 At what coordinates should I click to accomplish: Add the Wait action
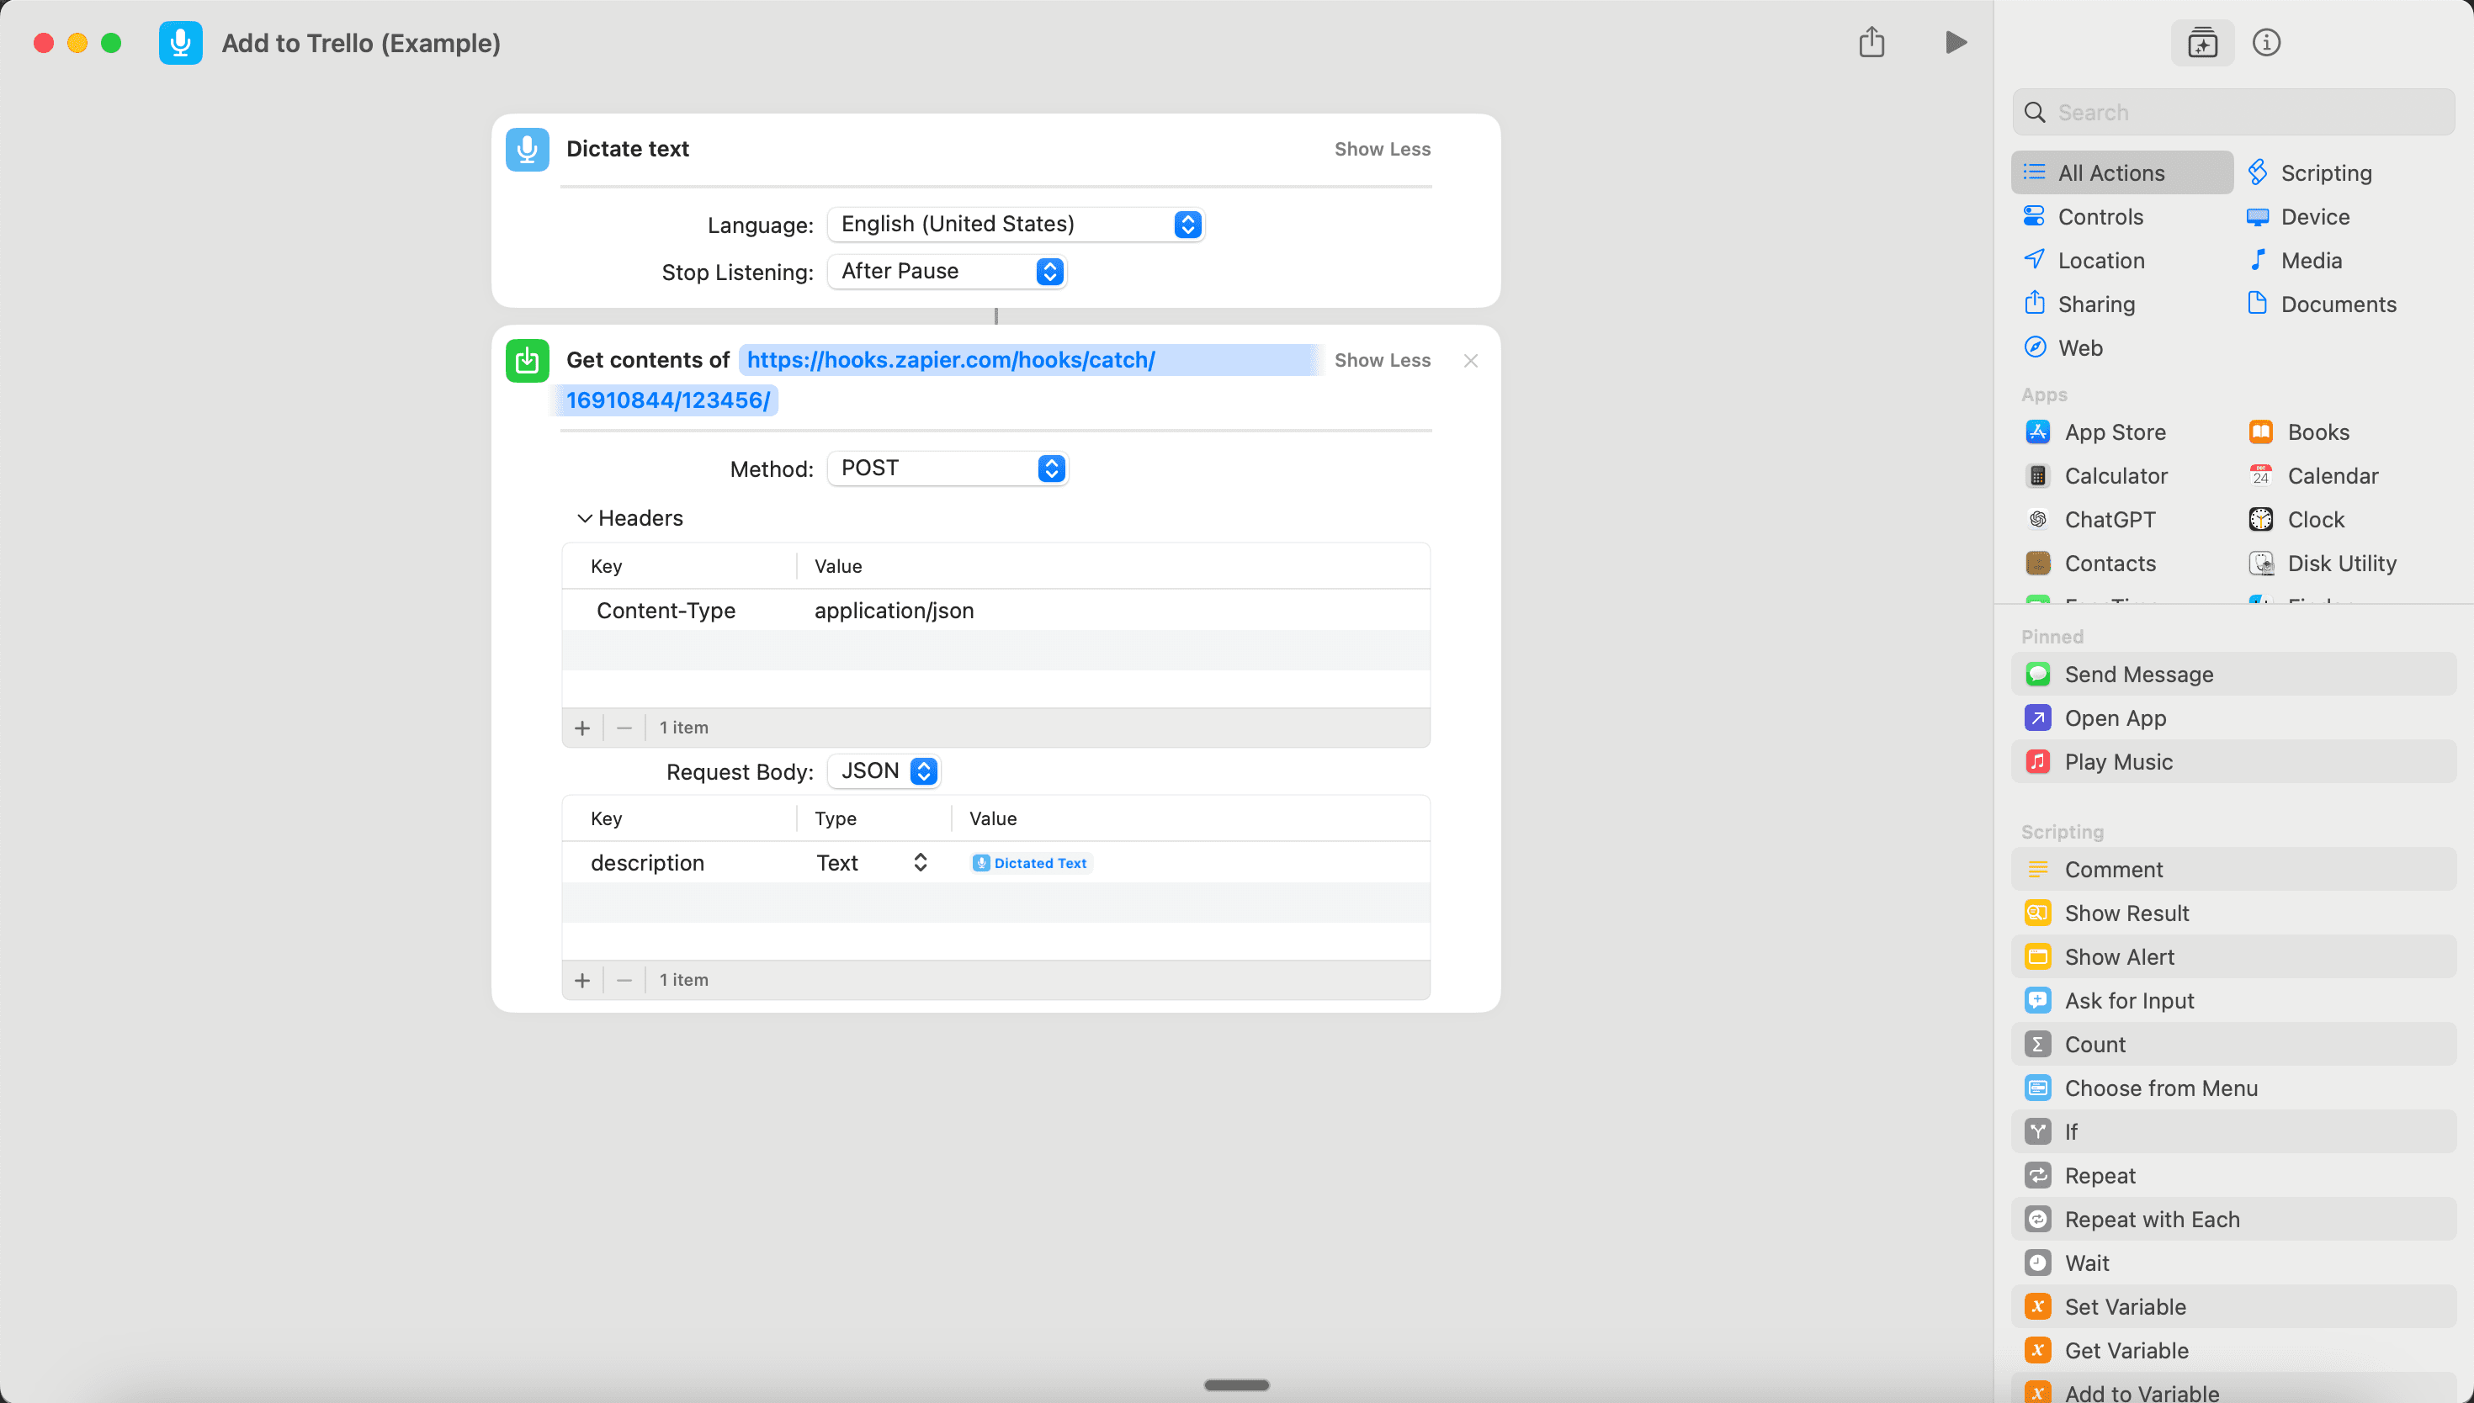point(2233,1263)
